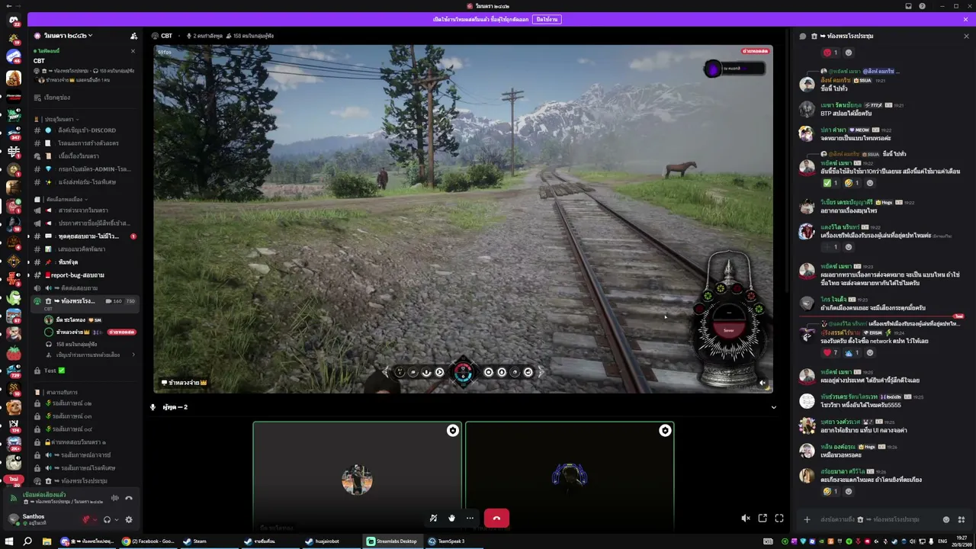Open the server name dropdown menu
Viewport: 976px width, 549px height.
pyautogui.click(x=68, y=36)
